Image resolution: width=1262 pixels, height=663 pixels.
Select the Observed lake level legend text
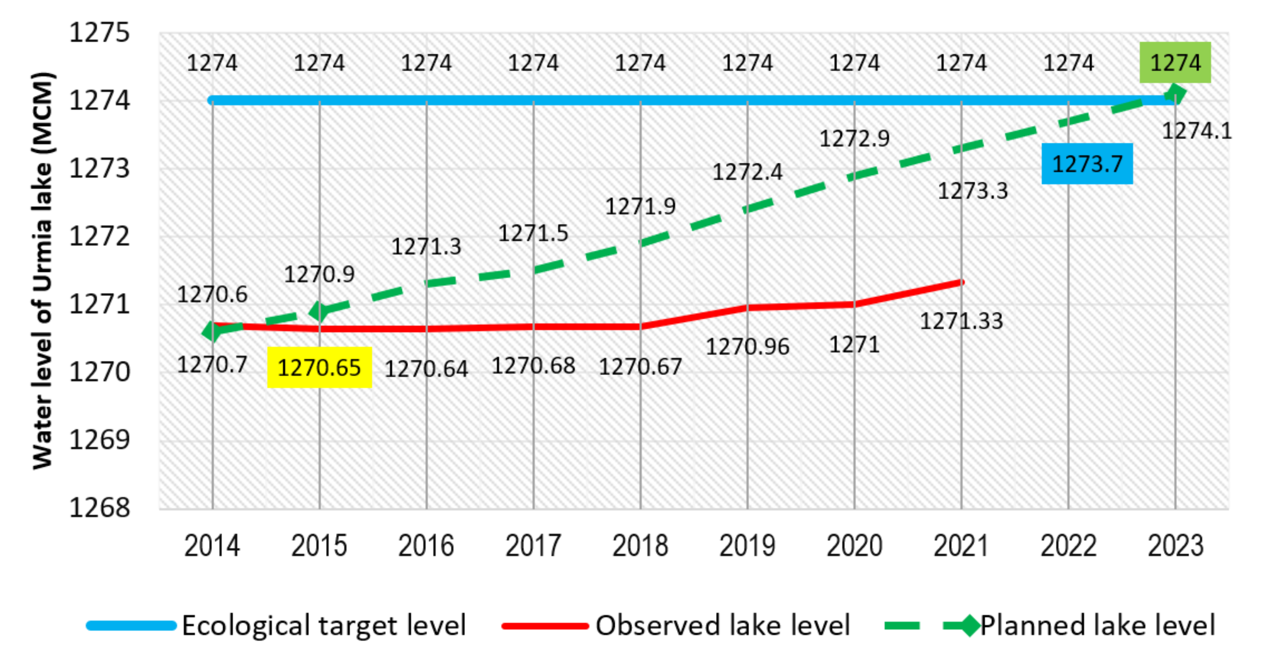coord(723,626)
